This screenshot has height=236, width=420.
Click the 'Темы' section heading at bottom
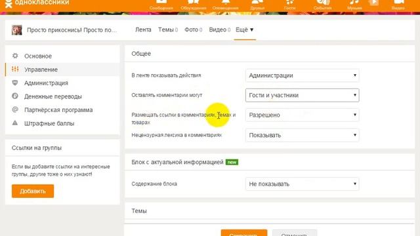tap(139, 211)
